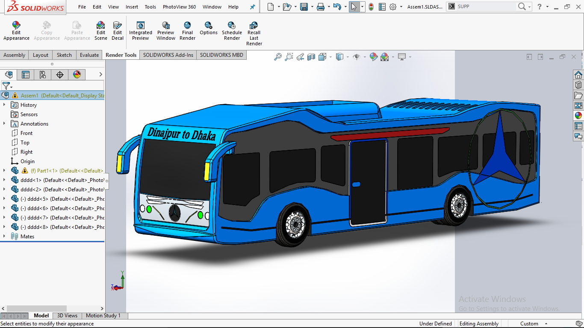The width and height of the screenshot is (584, 328).
Task: Open the DisplayManager color ball tab
Action: pos(77,75)
